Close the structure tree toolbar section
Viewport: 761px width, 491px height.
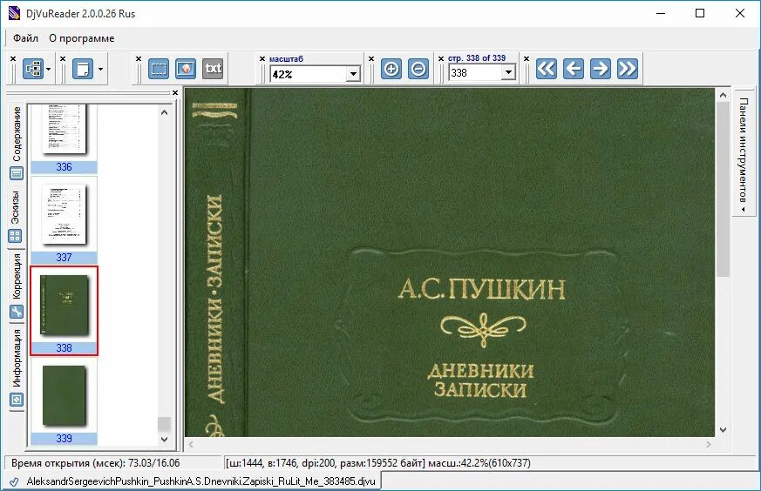pos(13,58)
